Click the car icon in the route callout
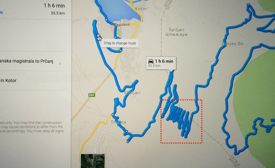The width and height of the screenshot is (275, 168). pos(151,61)
